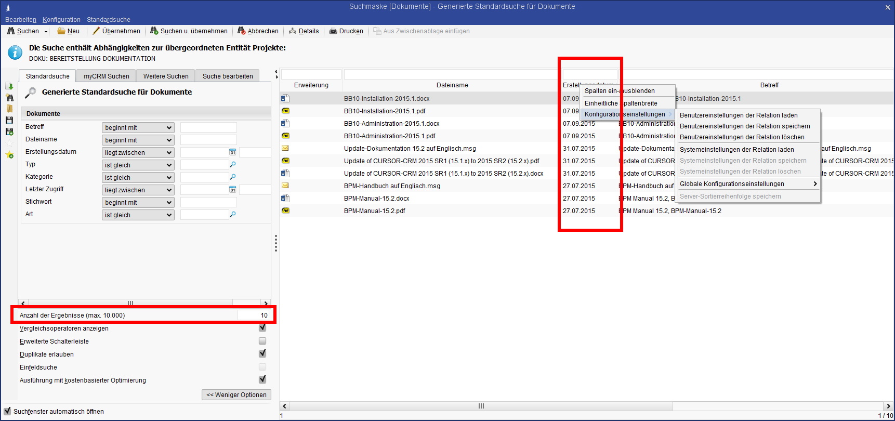Click the Abbrechen toolbar button
Image resolution: width=895 pixels, height=421 pixels.
click(x=258, y=31)
